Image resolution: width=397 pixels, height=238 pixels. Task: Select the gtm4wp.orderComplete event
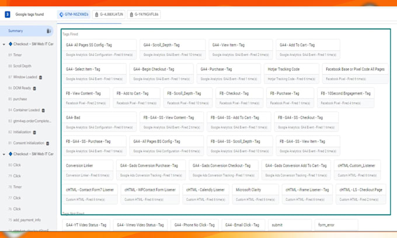click(x=30, y=121)
